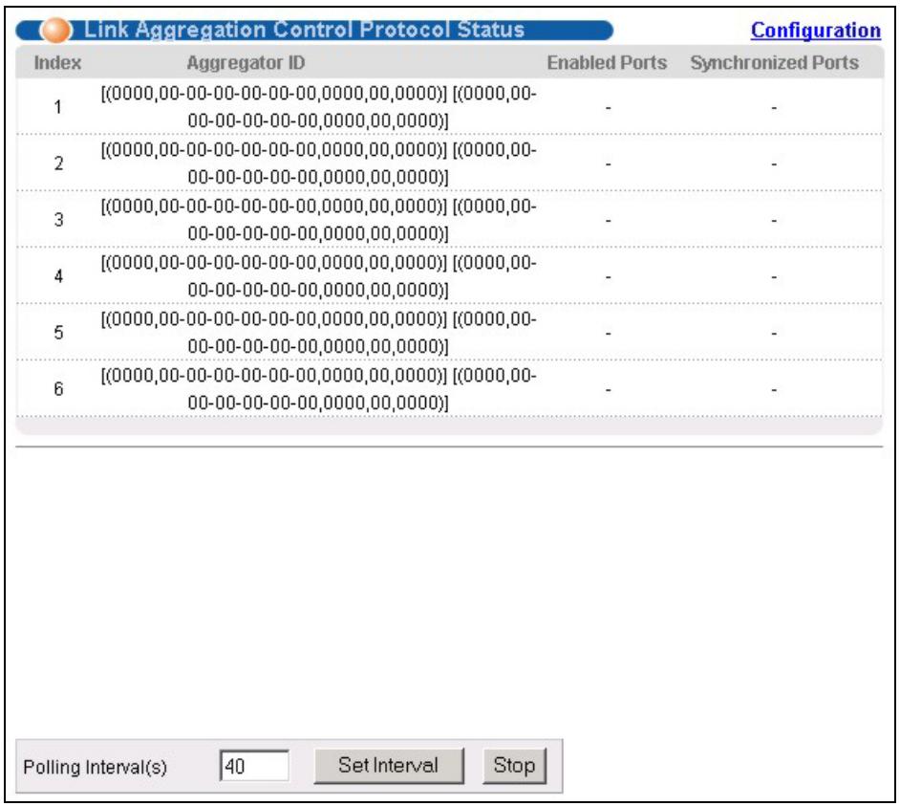Click index cell 2
Screen dimensions: 900x806
tap(58, 163)
